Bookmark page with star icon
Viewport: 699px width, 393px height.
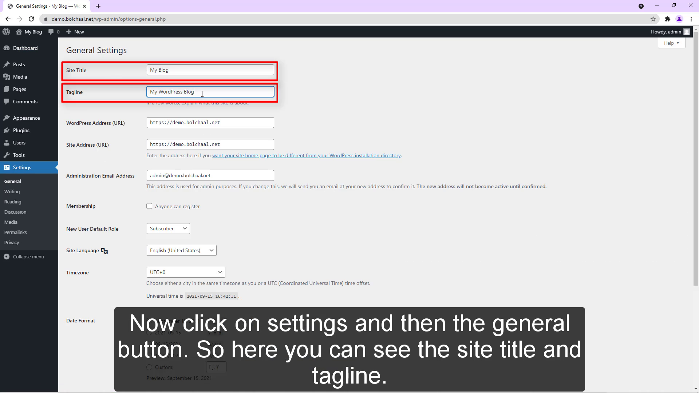(653, 19)
